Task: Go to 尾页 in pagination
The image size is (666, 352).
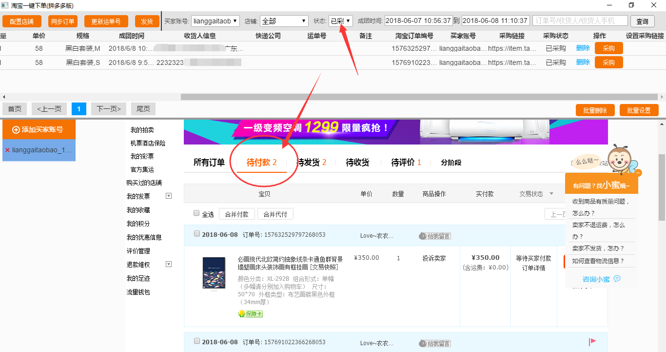Action: (143, 109)
